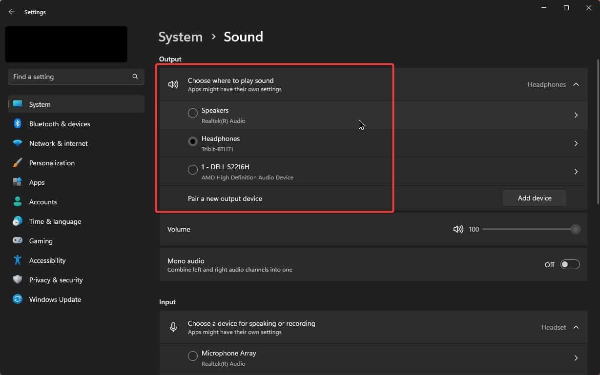Viewport: 600px width, 375px height.
Task: Collapse the Headphones output section
Action: click(x=576, y=84)
